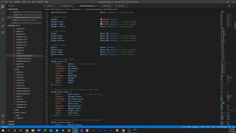Open Premiere Pro from the taskbar
This screenshot has height=133, width=236.
[105, 130]
